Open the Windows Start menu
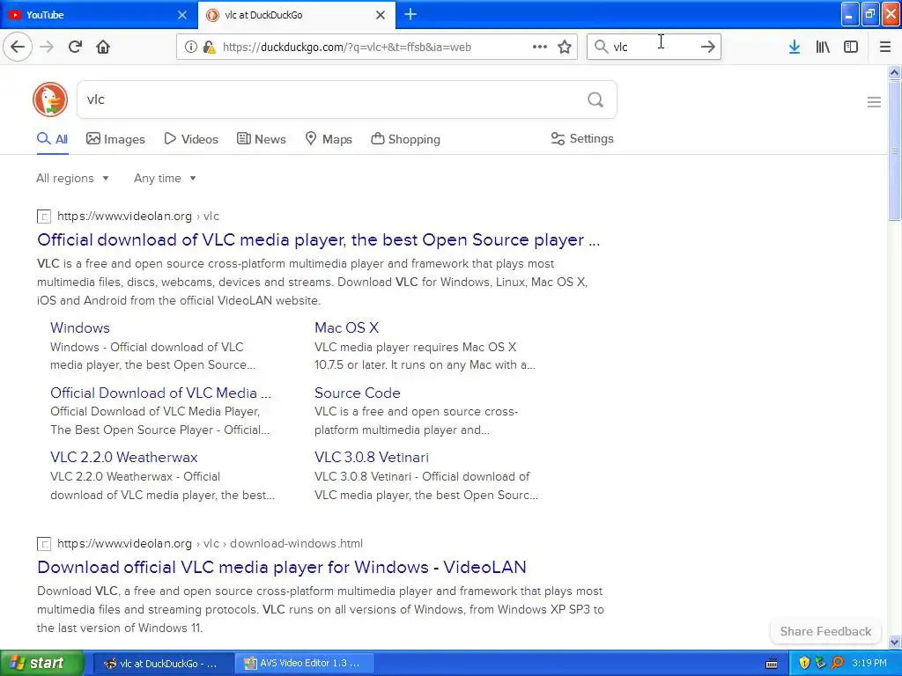 coord(42,664)
